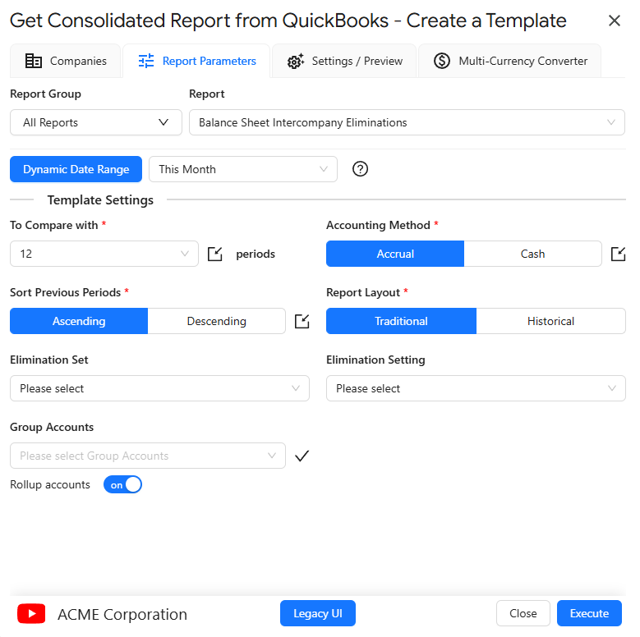Toggle the Rollup accounts switch
Viewport: 640px width, 637px height.
point(122,484)
